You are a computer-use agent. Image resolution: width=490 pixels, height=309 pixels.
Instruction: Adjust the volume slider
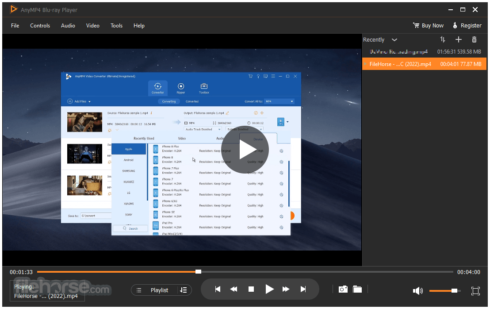[445, 291]
